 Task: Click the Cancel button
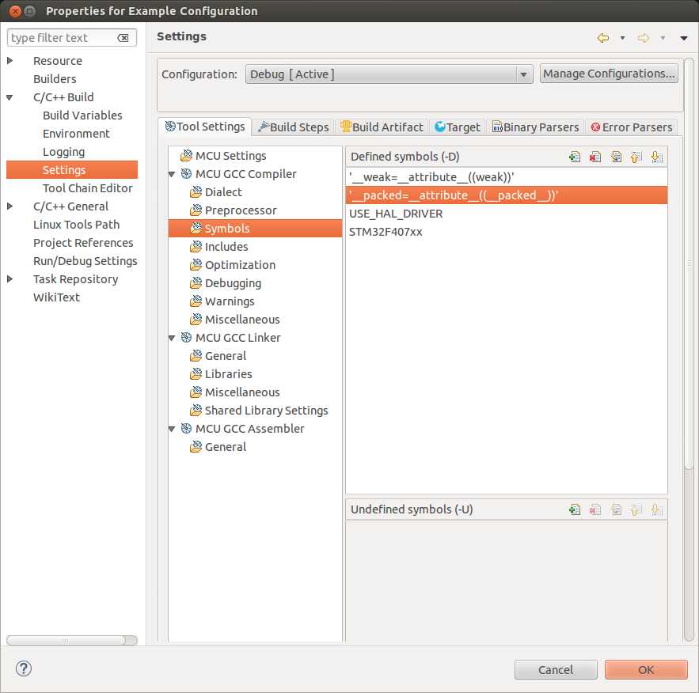pyautogui.click(x=556, y=670)
